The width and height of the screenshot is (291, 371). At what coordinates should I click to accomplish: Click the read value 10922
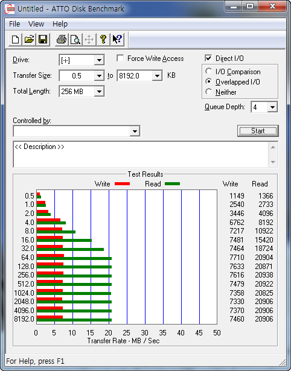(264, 230)
